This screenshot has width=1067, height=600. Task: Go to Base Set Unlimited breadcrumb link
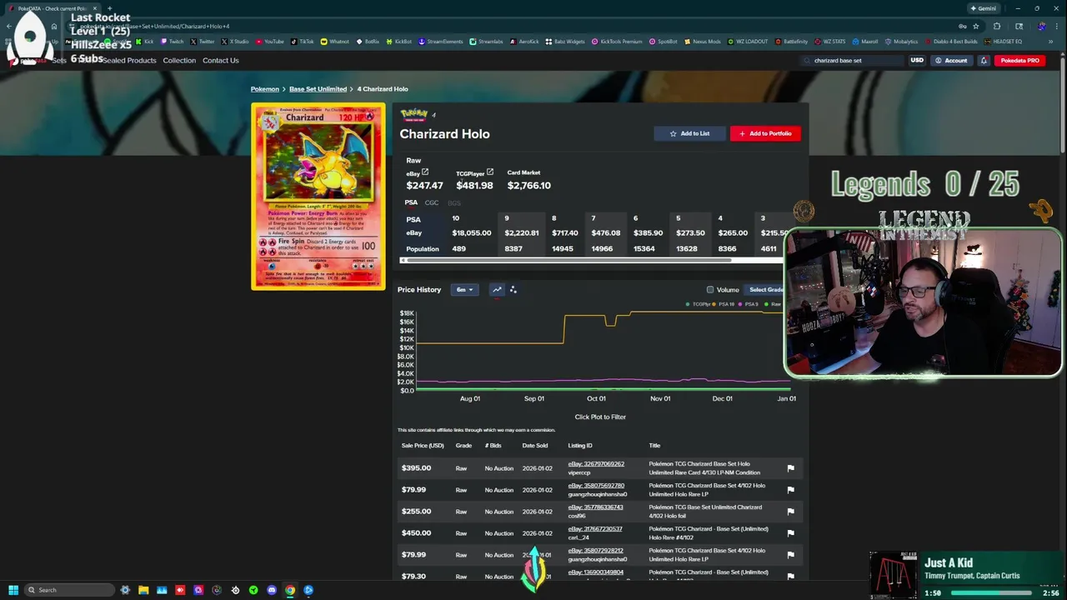click(318, 89)
